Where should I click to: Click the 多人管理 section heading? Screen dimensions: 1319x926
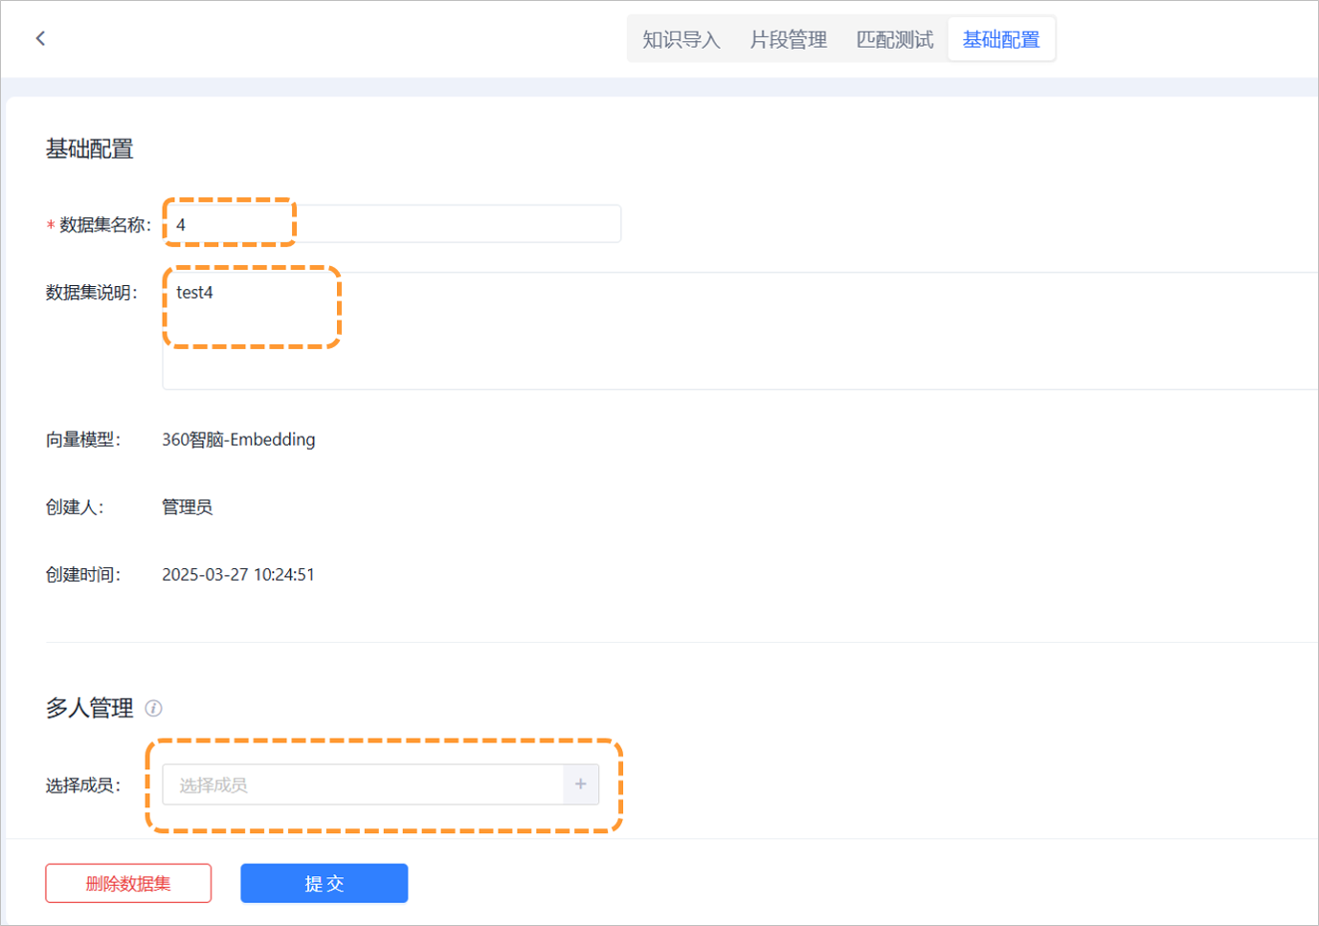[90, 708]
